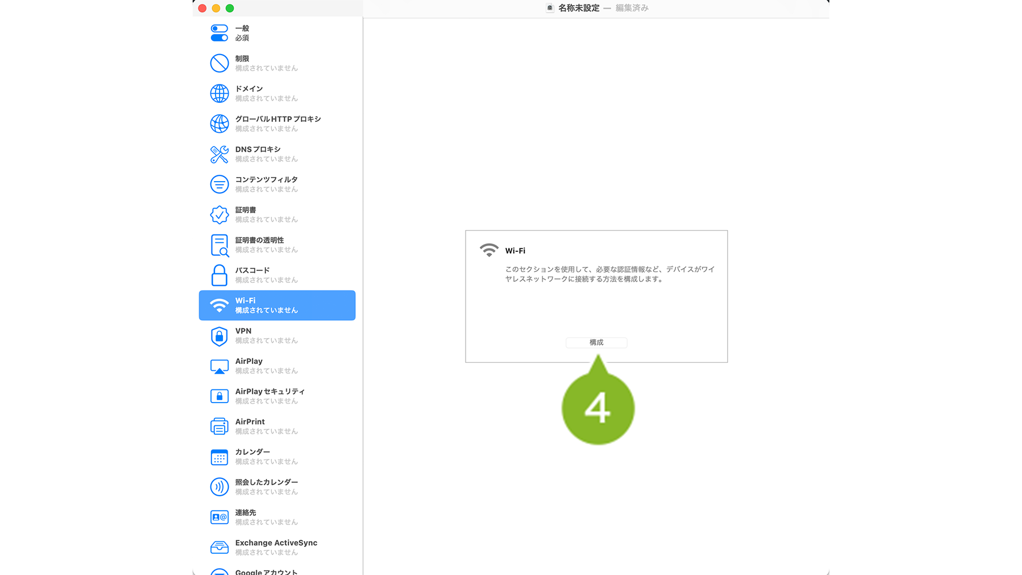1022x575 pixels.
Task: Choose DNSプロキシ label in the sidebar
Action: pos(258,149)
